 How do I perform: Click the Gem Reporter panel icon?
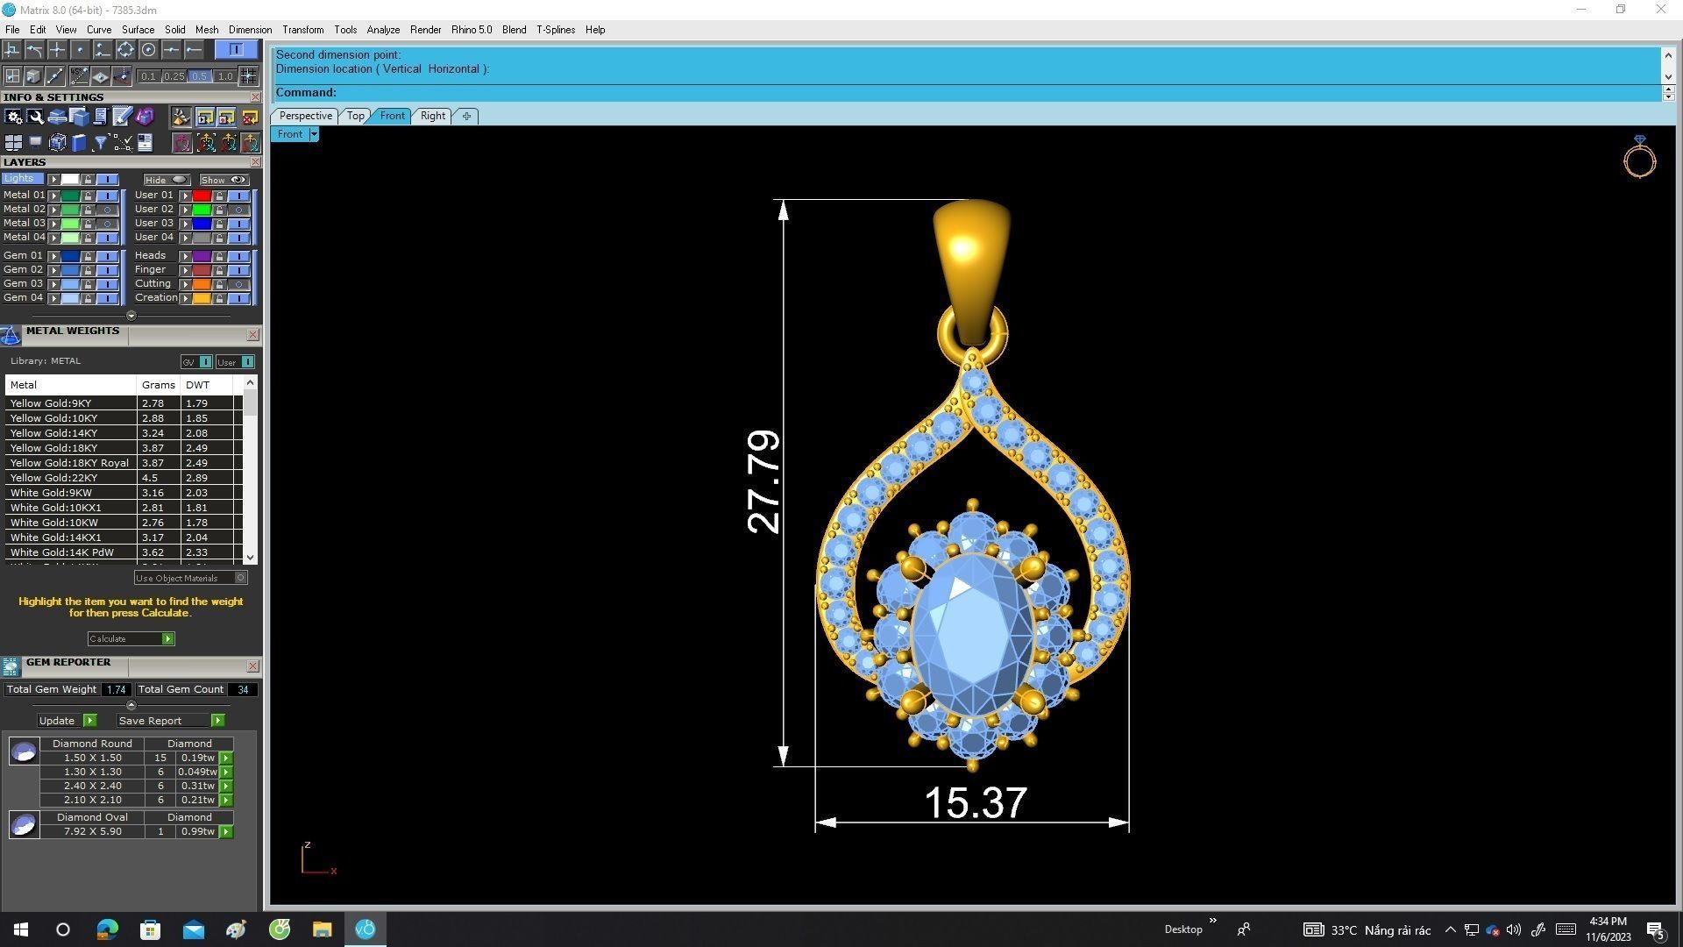tap(11, 667)
